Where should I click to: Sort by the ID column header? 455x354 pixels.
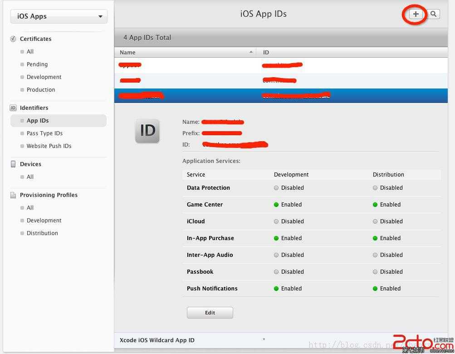pyautogui.click(x=352, y=52)
